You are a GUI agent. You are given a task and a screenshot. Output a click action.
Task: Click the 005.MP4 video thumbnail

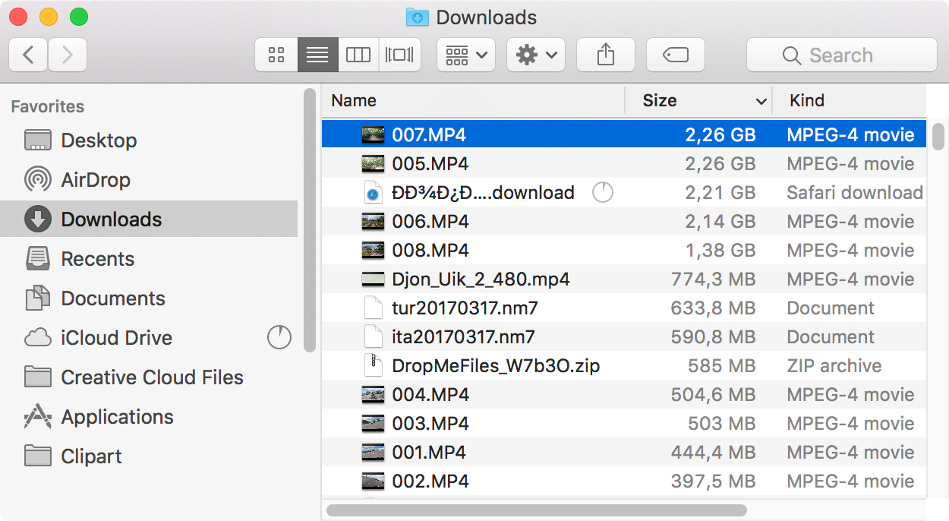[x=373, y=164]
